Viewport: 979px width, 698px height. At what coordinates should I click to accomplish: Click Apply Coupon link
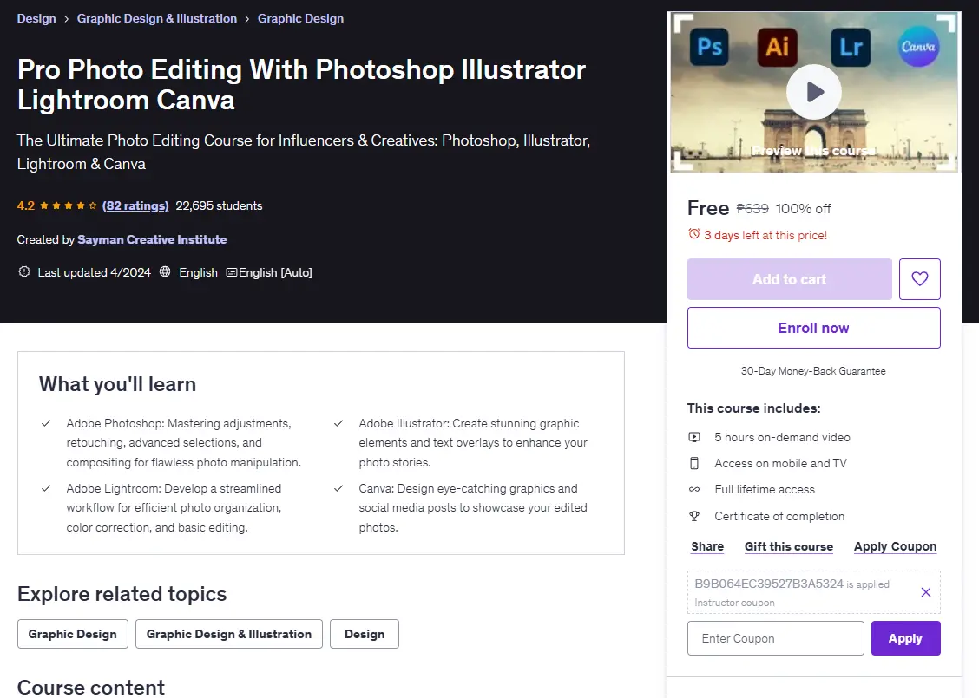click(896, 546)
